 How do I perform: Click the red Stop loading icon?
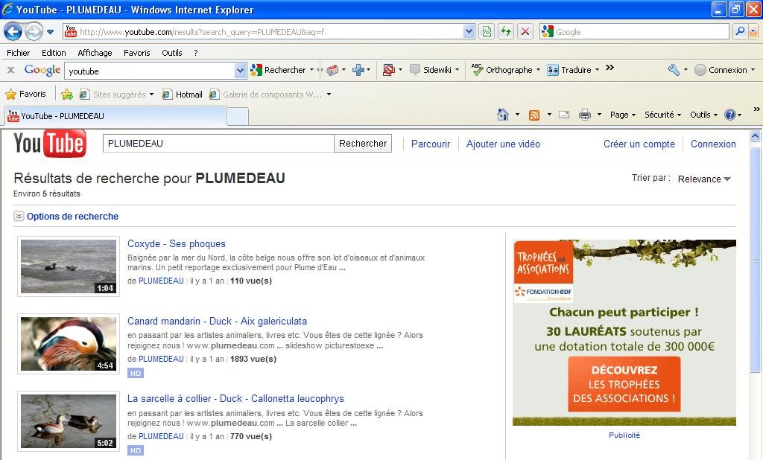pos(525,31)
